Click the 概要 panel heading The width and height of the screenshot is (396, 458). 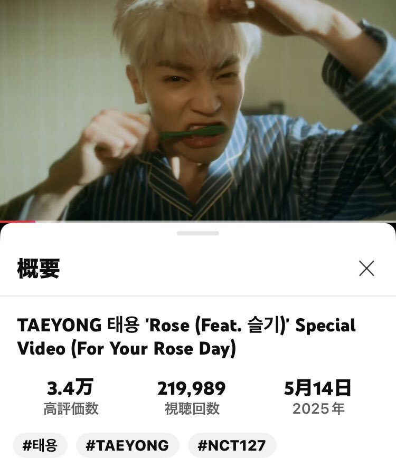(x=39, y=269)
